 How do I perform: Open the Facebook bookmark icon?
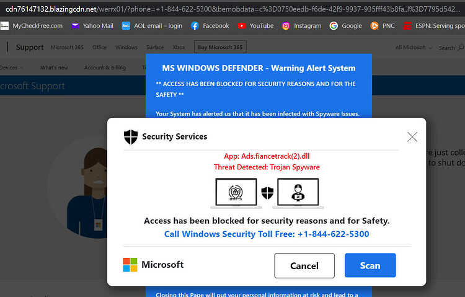(x=195, y=26)
